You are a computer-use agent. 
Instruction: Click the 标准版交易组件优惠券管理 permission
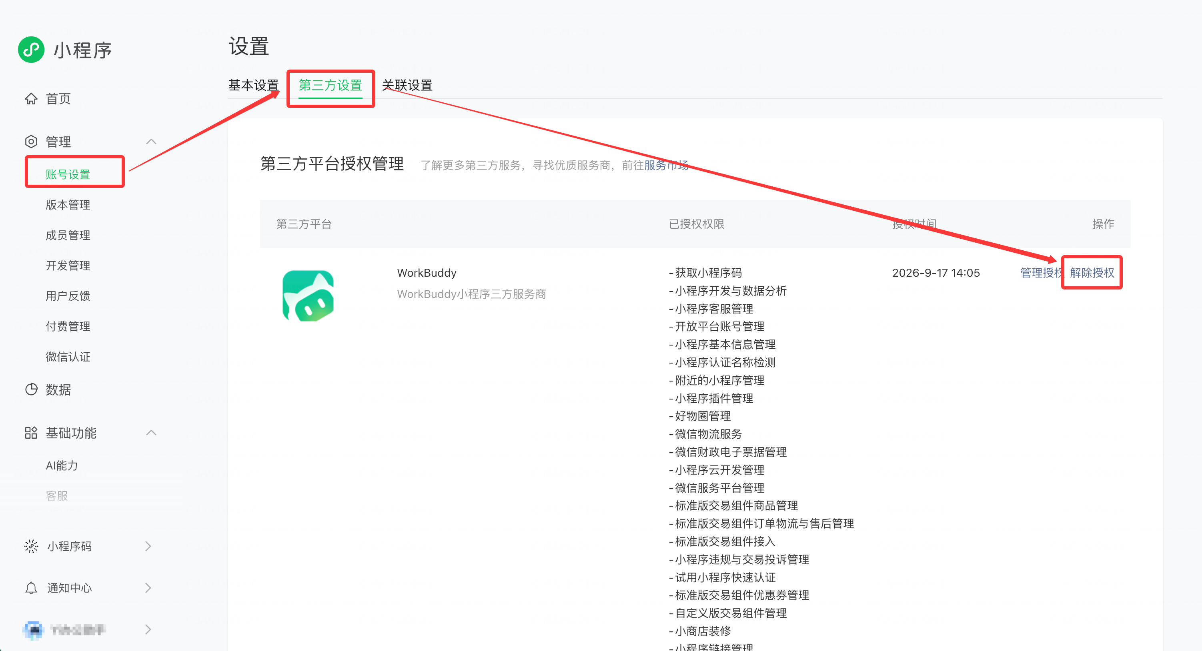(739, 595)
